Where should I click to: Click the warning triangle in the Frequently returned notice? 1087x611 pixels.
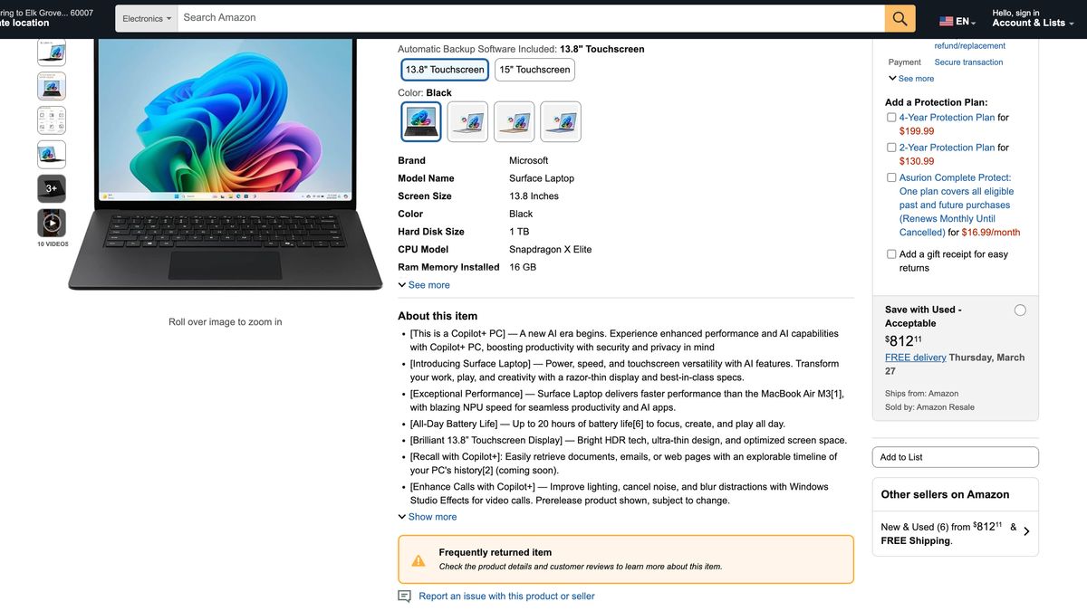(418, 560)
